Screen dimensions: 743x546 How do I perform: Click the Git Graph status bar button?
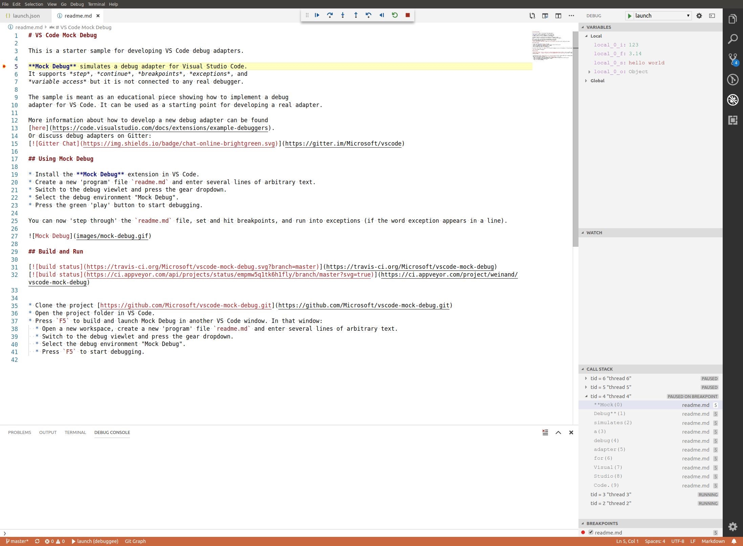click(135, 541)
